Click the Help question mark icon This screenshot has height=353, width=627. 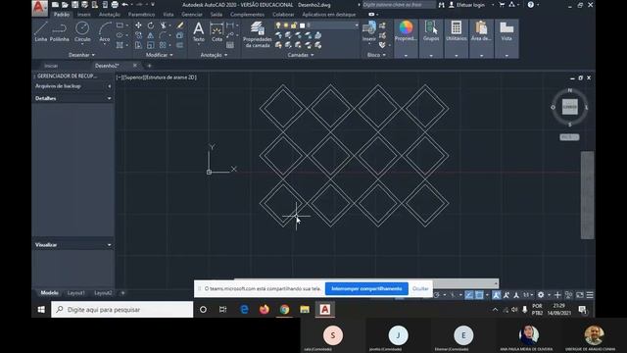click(530, 5)
